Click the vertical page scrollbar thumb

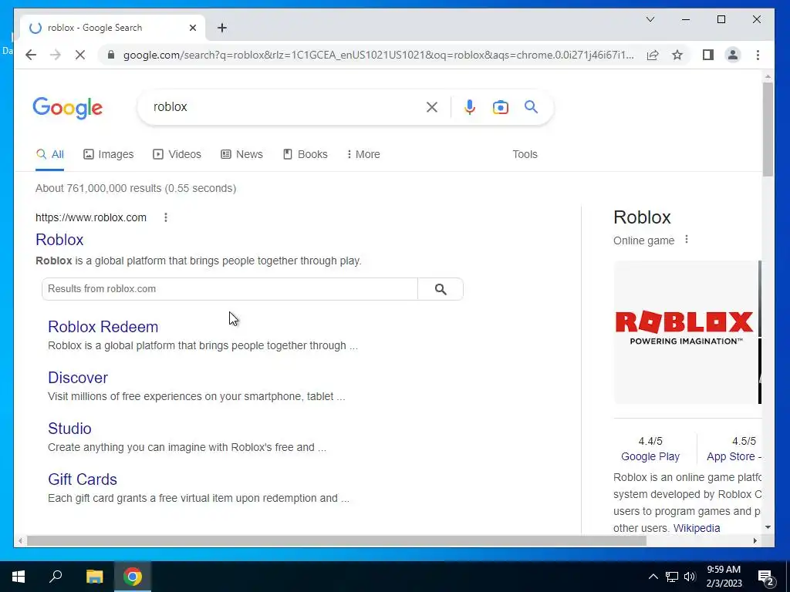768,129
